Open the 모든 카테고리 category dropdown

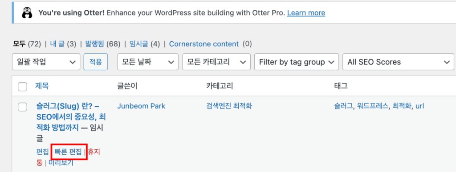tap(216, 62)
